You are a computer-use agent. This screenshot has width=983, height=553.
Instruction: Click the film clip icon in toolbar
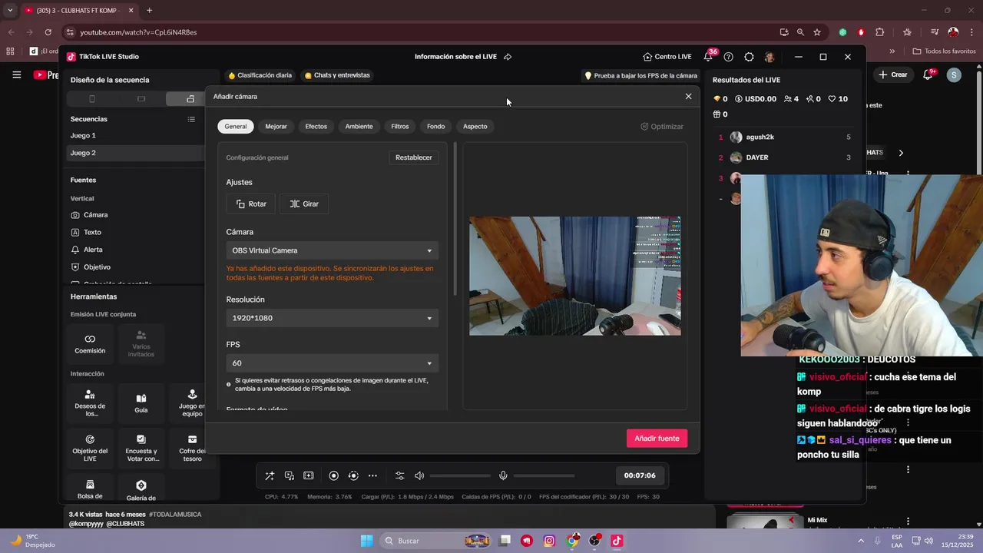[309, 475]
